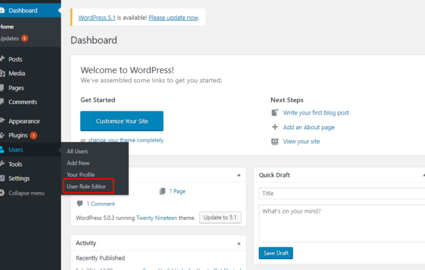Open the Updates submenu item

tap(9, 39)
